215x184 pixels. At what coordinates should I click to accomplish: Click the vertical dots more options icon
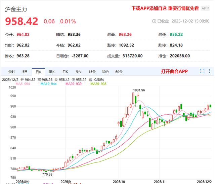[210, 71]
